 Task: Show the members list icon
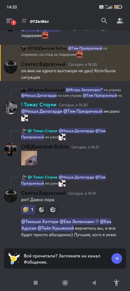120,21
